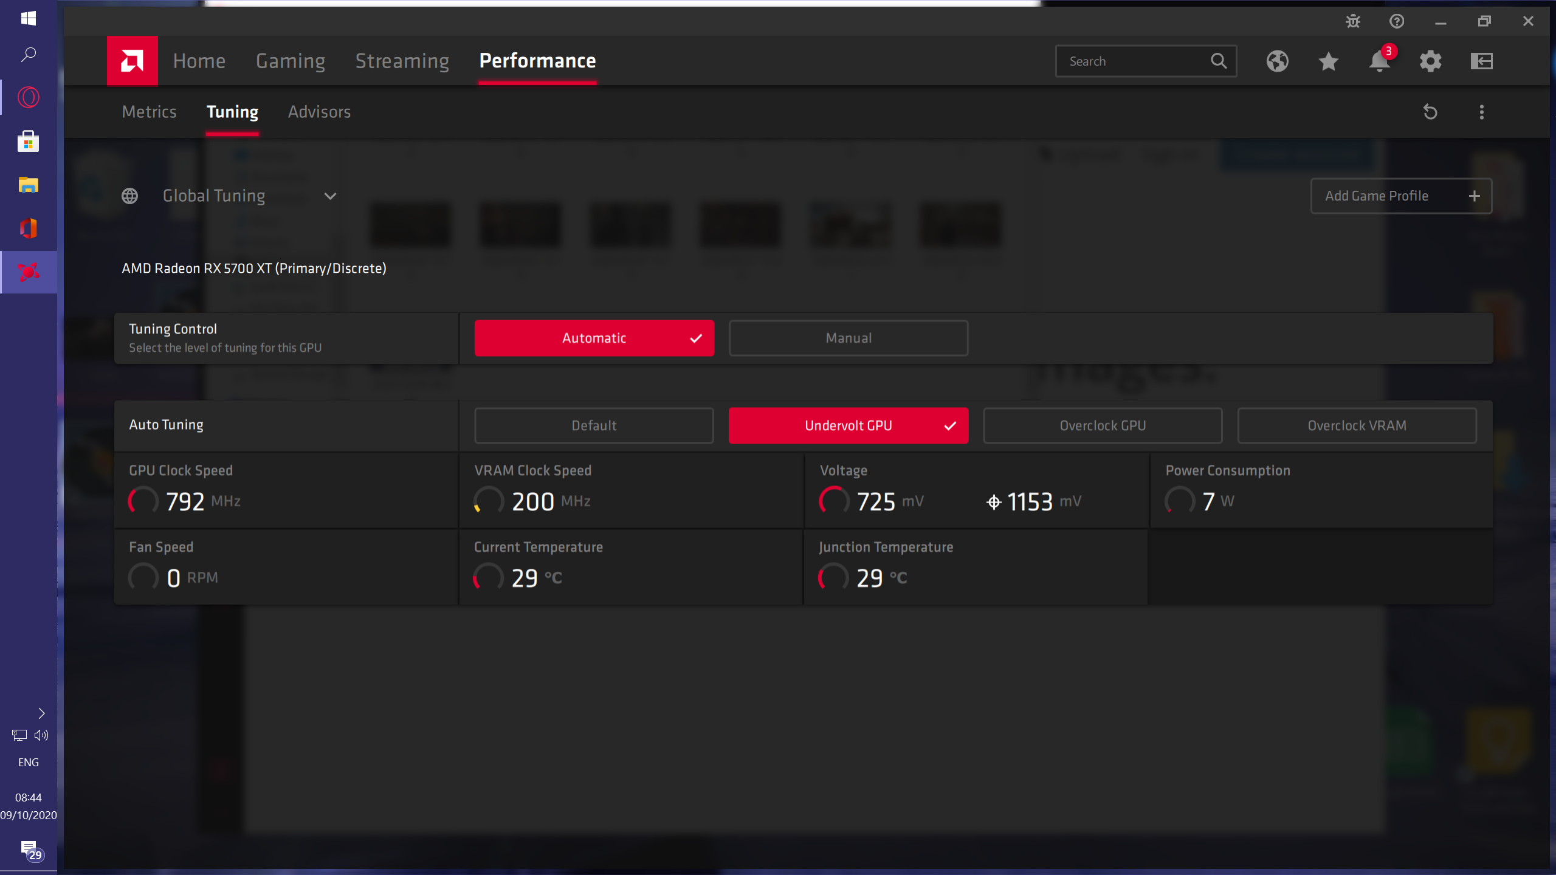This screenshot has width=1556, height=875.
Task: Click the Auto Tuning heading
Action: pyautogui.click(x=166, y=425)
